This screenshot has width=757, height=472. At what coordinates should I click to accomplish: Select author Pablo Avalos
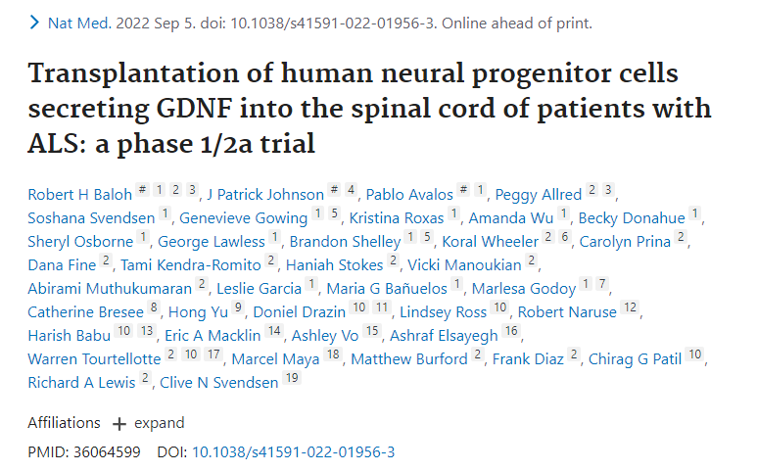(409, 195)
